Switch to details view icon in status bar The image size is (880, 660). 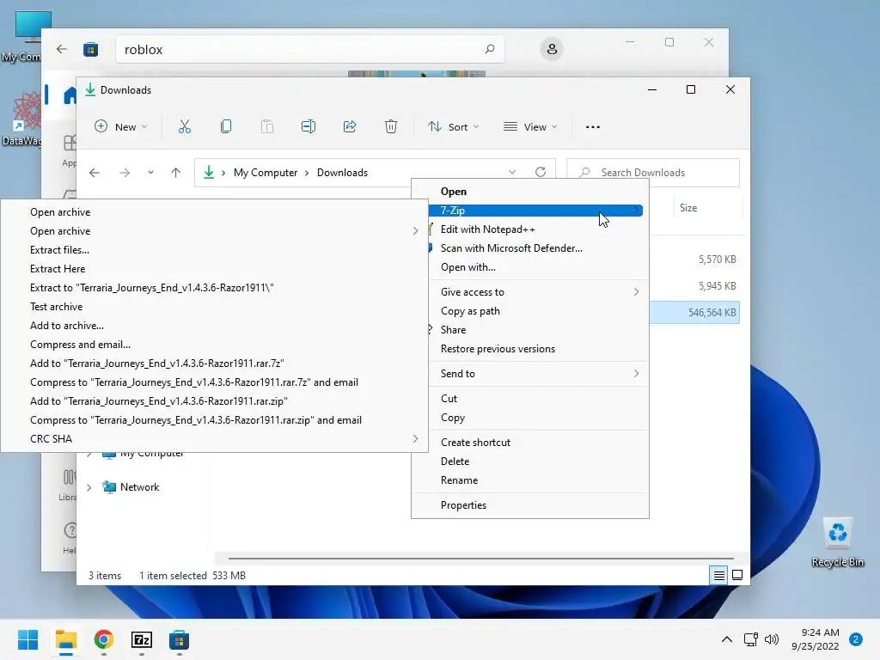click(x=718, y=575)
